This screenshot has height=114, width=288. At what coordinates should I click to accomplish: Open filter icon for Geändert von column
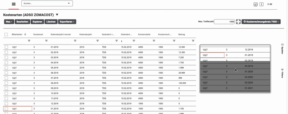point(116,41)
